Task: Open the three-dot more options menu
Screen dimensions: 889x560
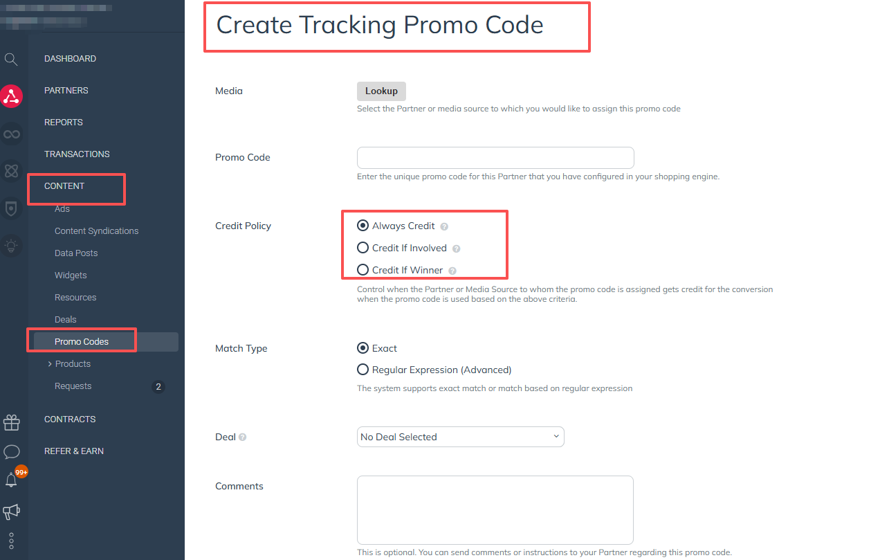Action: click(x=12, y=541)
